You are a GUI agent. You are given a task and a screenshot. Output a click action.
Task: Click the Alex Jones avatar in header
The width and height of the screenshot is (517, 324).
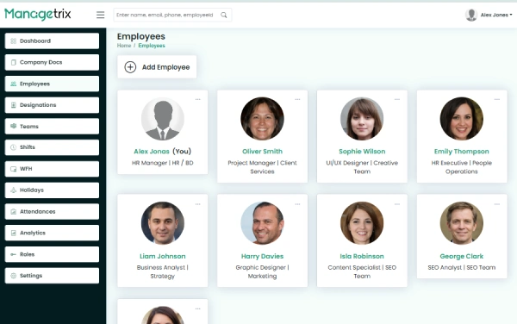click(471, 15)
